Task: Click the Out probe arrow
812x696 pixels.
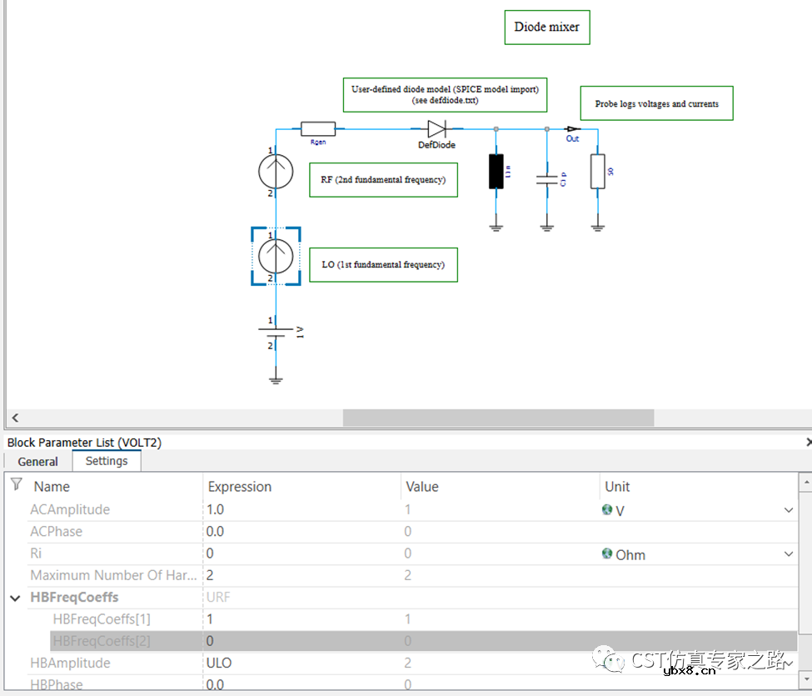Action: tap(572, 129)
